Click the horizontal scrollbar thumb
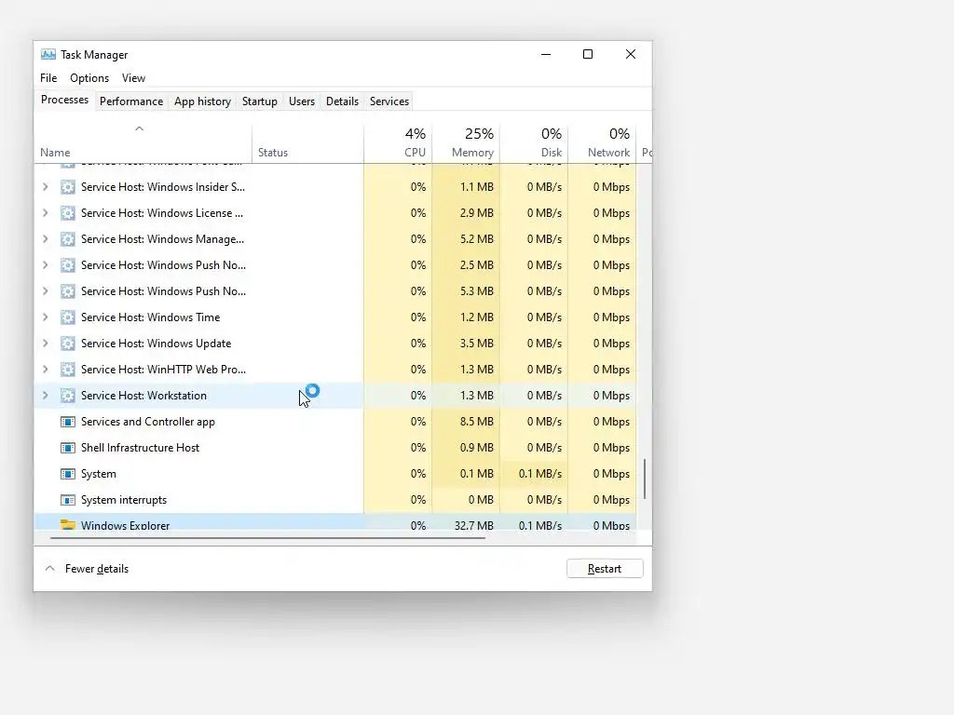Image resolution: width=954 pixels, height=715 pixels. (267, 538)
